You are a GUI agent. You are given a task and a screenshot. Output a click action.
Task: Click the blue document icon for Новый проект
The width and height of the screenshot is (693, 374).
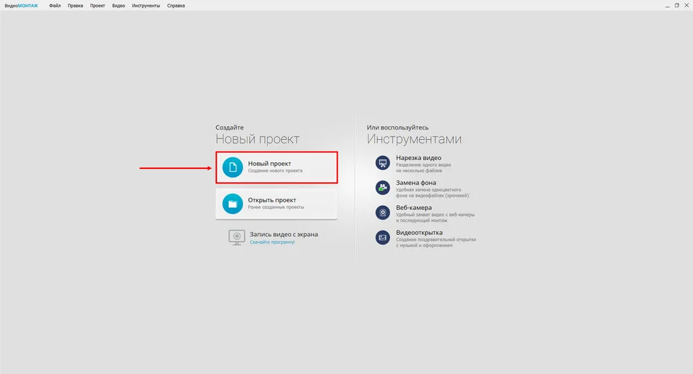click(x=232, y=168)
